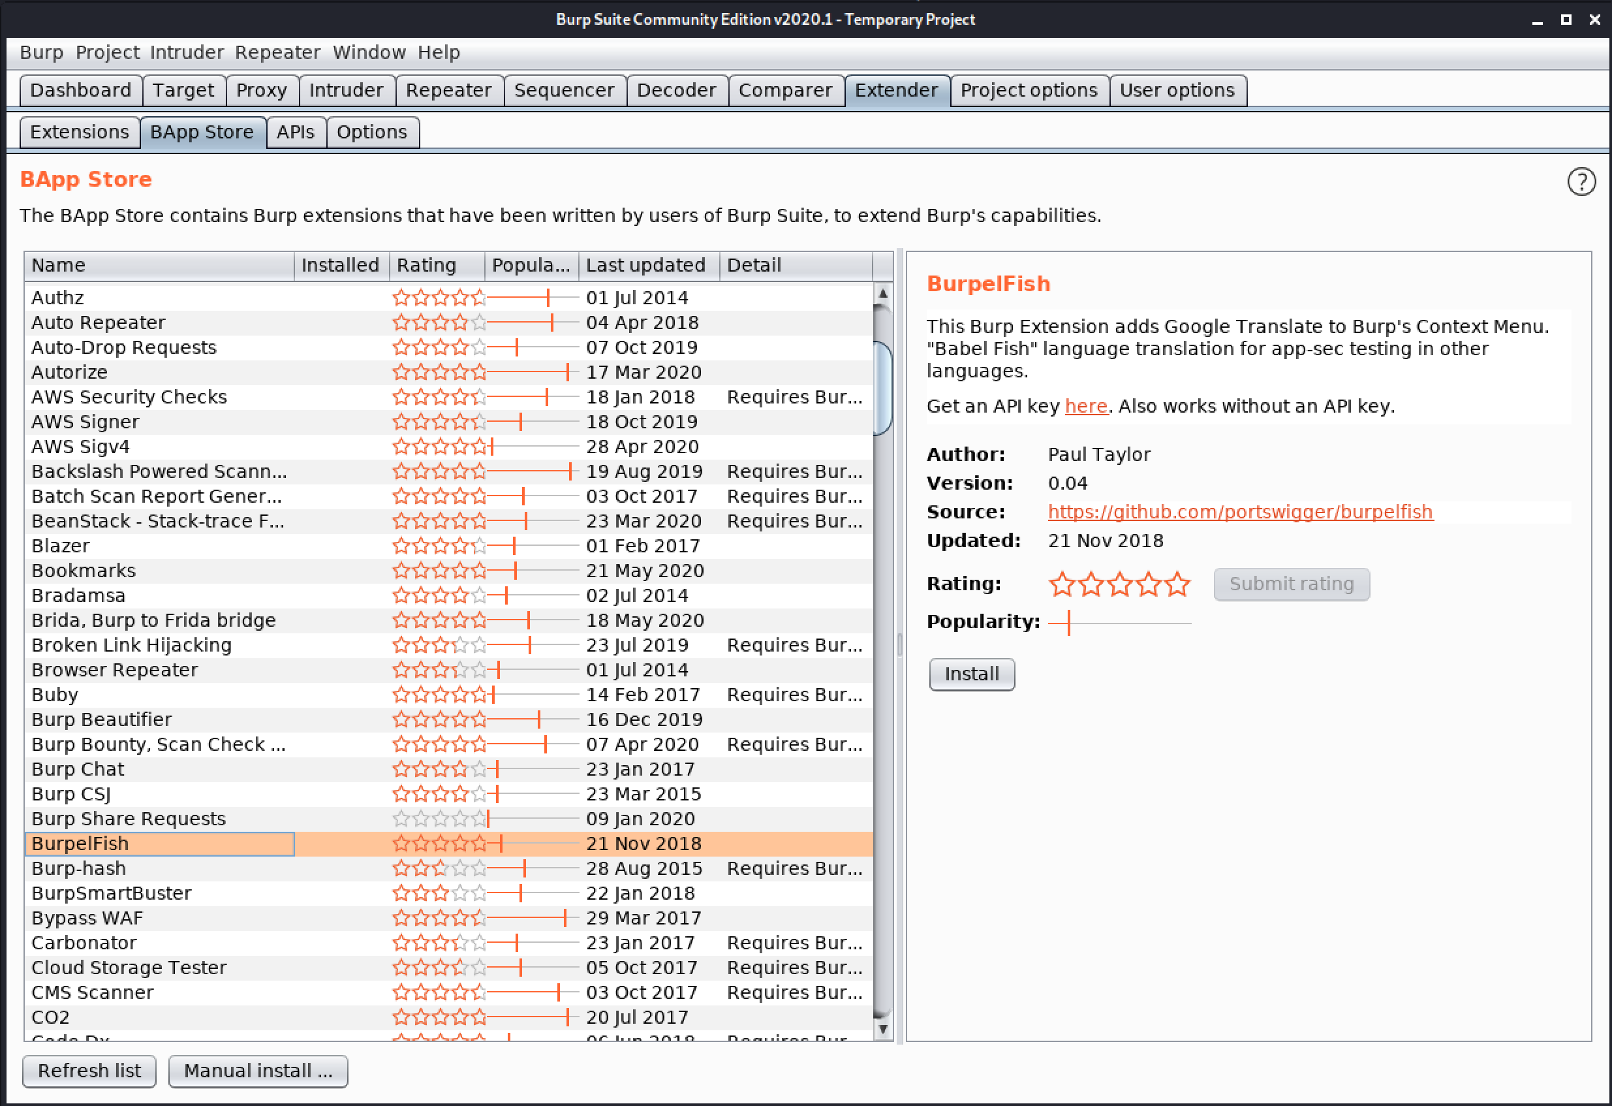Sort by the Detail column header
The height and width of the screenshot is (1106, 1612).
796,265
